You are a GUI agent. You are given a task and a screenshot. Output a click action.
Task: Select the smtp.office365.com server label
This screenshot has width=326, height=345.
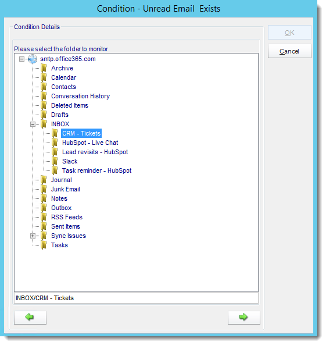click(x=68, y=59)
